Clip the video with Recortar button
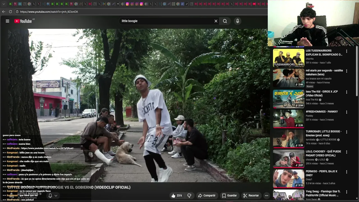The image size is (359, 202). [251, 196]
